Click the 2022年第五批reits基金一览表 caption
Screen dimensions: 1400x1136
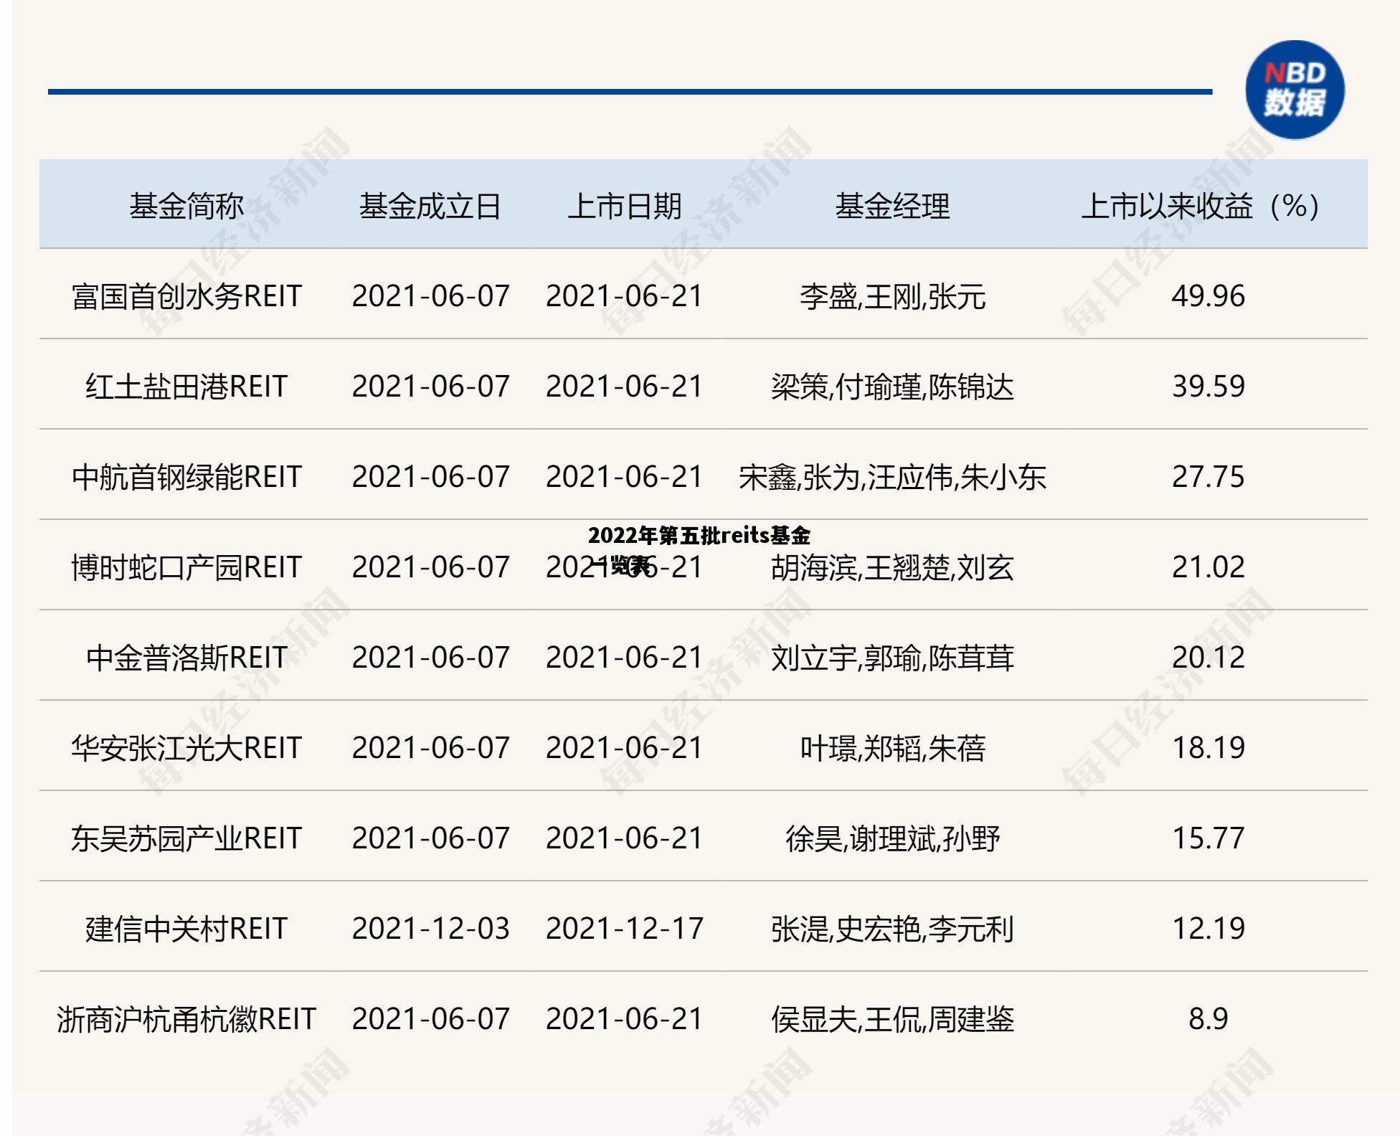pyautogui.click(x=699, y=550)
